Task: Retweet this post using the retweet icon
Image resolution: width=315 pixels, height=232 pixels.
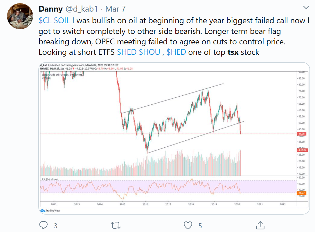Action: [116, 225]
